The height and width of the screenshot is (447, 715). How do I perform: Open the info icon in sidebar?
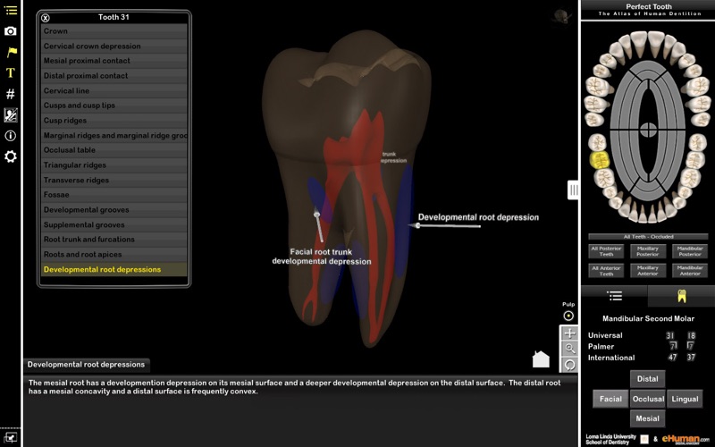pyautogui.click(x=11, y=136)
